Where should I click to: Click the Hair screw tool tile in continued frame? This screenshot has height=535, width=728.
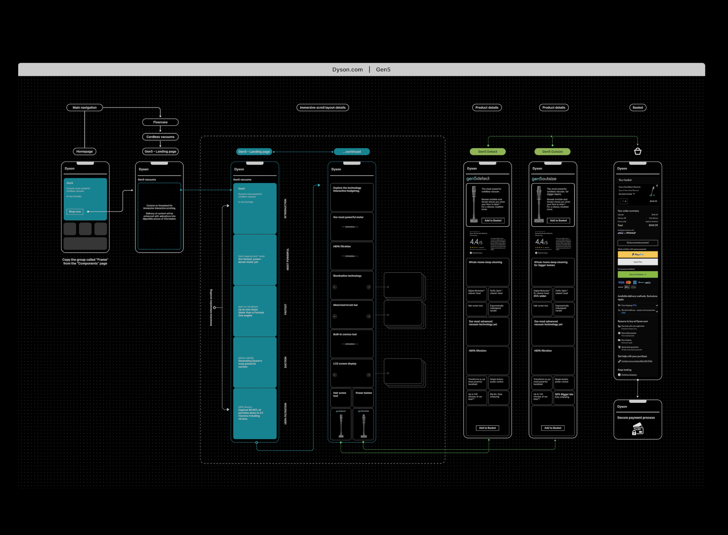pos(341,398)
